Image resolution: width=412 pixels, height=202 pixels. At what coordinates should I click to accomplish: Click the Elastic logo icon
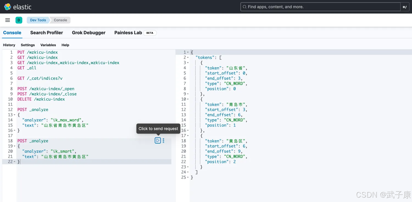point(7,7)
